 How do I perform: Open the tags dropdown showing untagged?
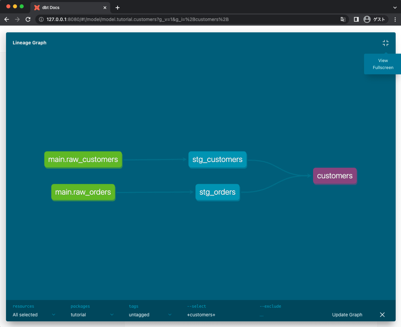click(x=150, y=315)
